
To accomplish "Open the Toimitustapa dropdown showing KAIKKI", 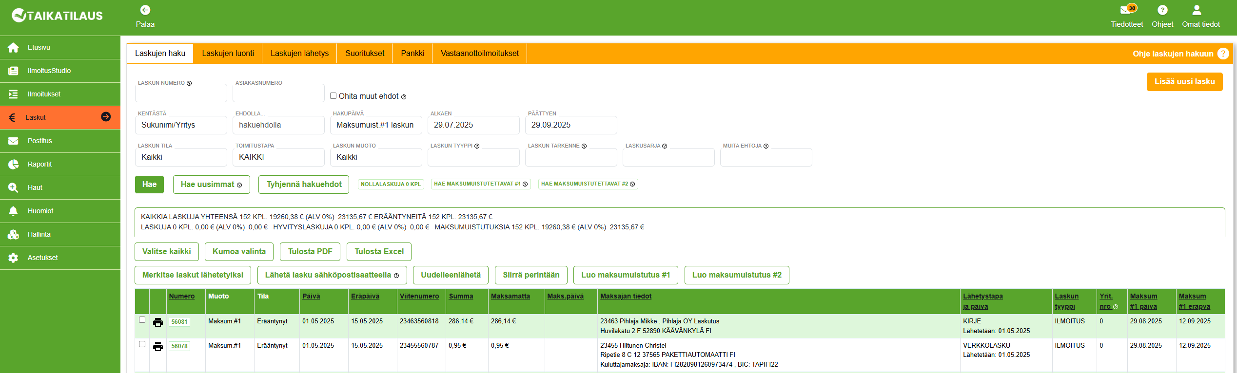I will tap(278, 157).
